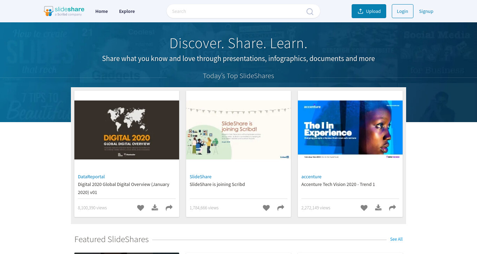This screenshot has width=477, height=254.
Task: Open the SlideShare author link
Action: tap(200, 177)
